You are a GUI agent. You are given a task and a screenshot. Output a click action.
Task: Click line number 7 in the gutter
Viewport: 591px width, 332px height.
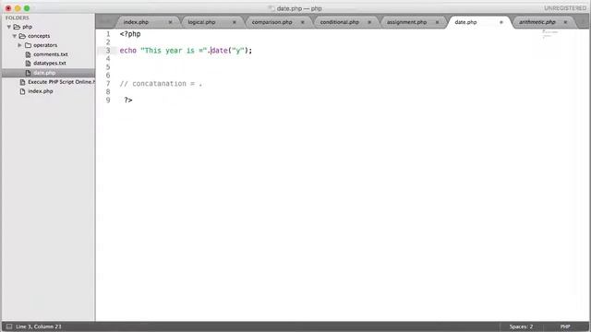click(108, 84)
